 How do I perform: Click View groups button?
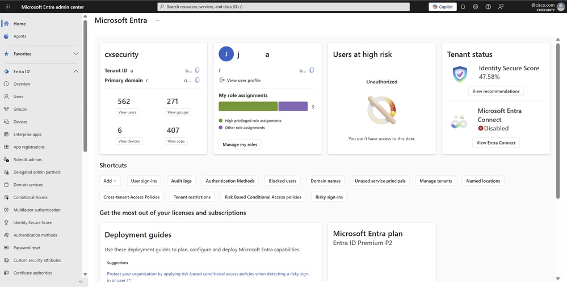pyautogui.click(x=178, y=112)
